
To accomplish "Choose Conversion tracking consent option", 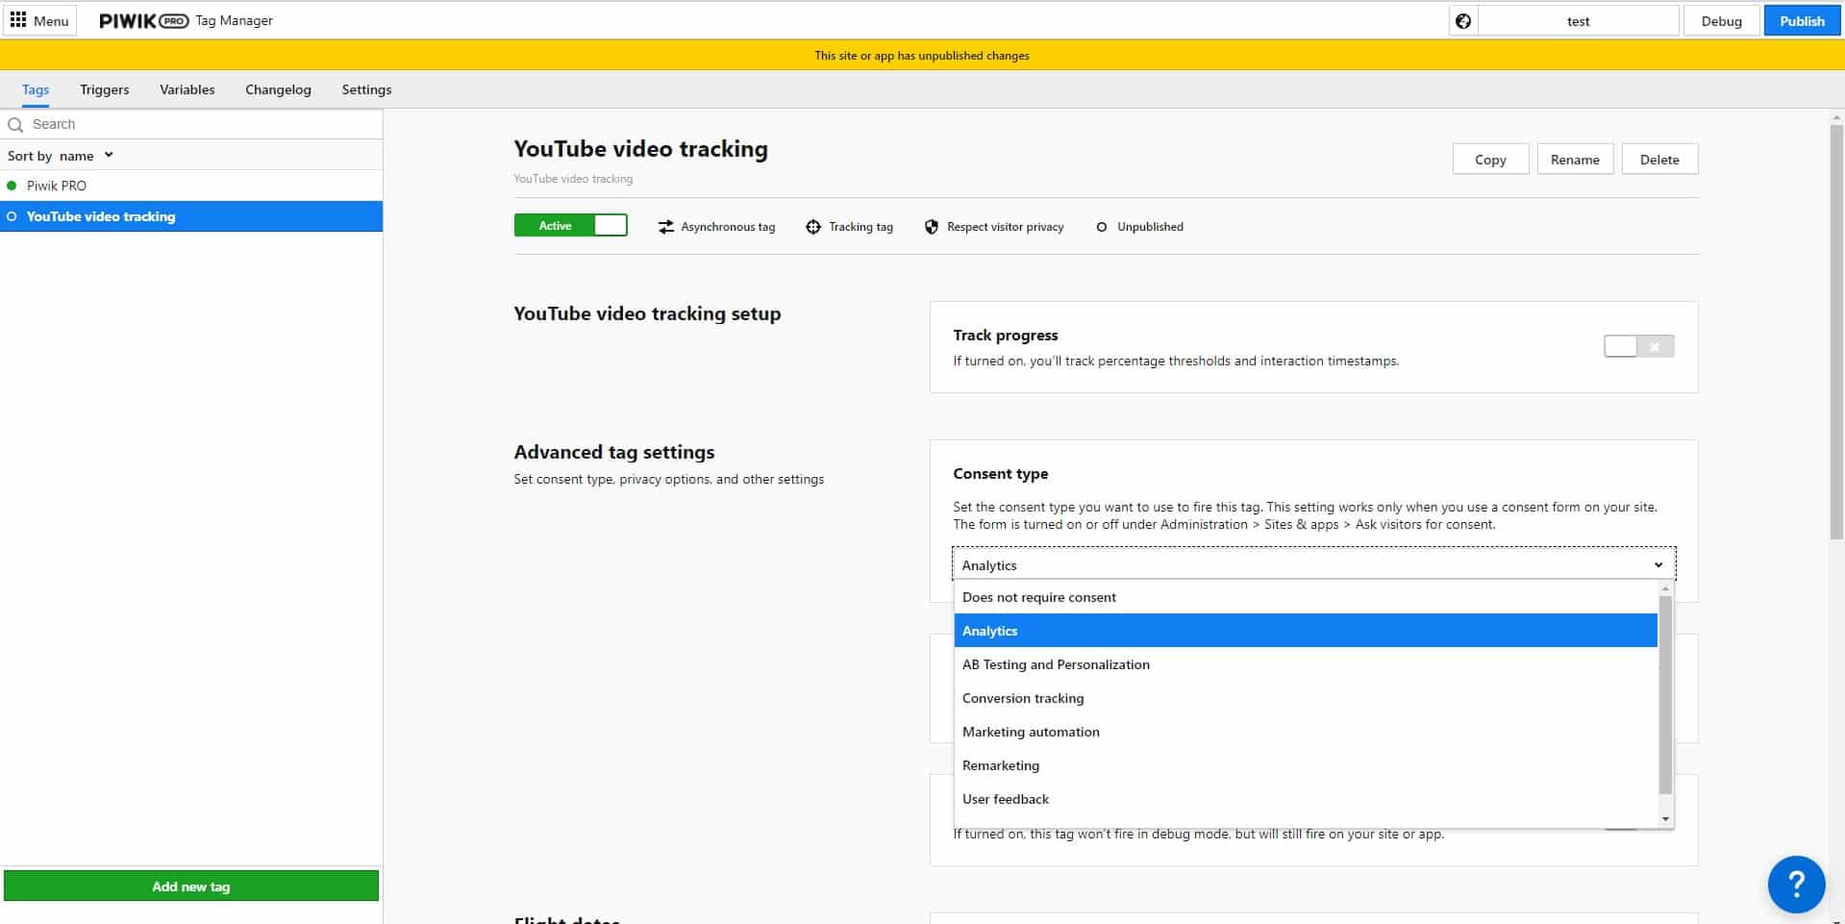I will (1306, 698).
